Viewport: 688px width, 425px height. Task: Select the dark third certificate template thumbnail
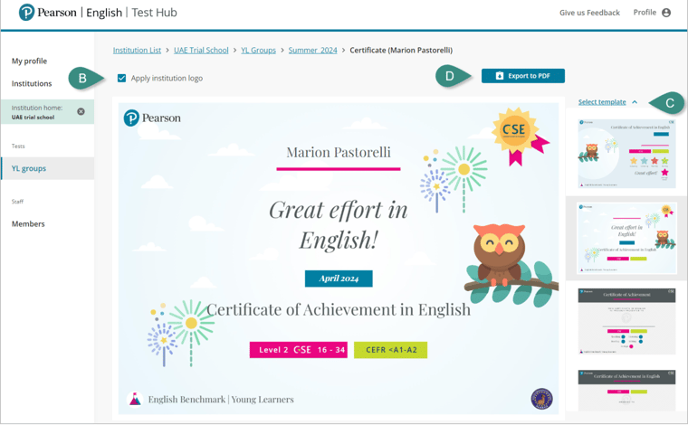[x=626, y=321]
